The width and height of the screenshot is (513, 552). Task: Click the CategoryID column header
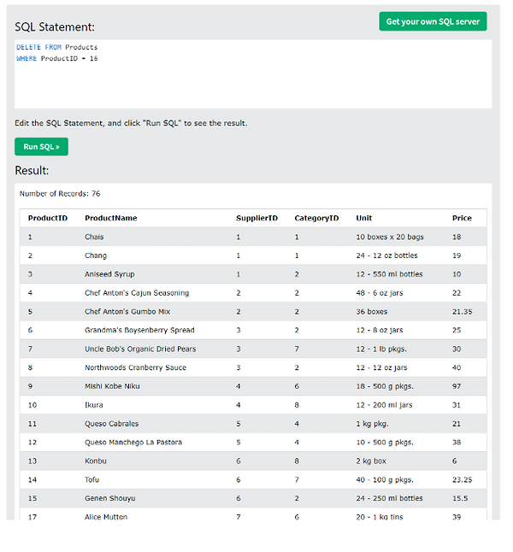pyautogui.click(x=316, y=218)
